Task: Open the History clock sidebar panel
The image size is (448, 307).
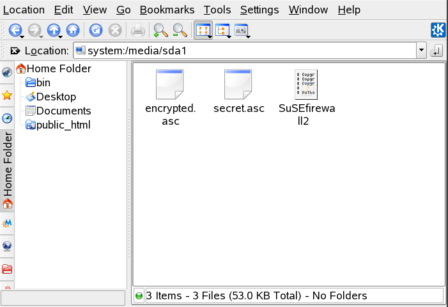Action: (7, 118)
